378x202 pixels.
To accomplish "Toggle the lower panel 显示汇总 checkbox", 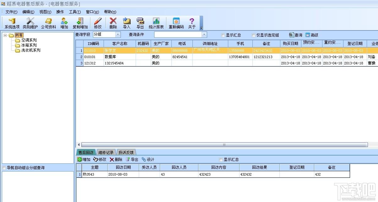I will coord(221,160).
